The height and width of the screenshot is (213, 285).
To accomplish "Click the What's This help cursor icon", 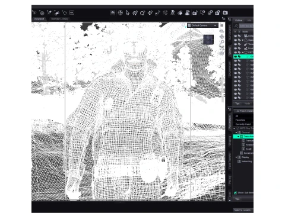I will (202, 13).
